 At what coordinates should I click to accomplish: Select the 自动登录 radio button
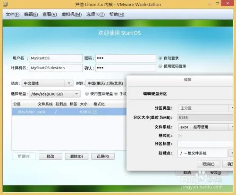(160, 58)
